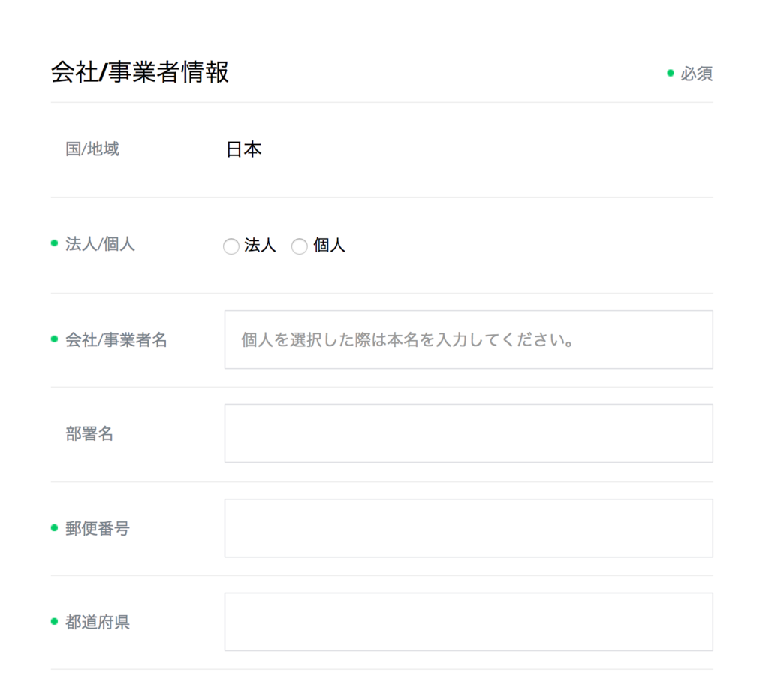Click the 必須 legend text
The image size is (769, 685).
pyautogui.click(x=696, y=74)
